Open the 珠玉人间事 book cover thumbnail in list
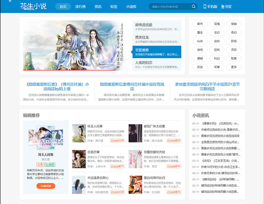The width and height of the screenshot is (264, 204). pyautogui.click(x=79, y=133)
